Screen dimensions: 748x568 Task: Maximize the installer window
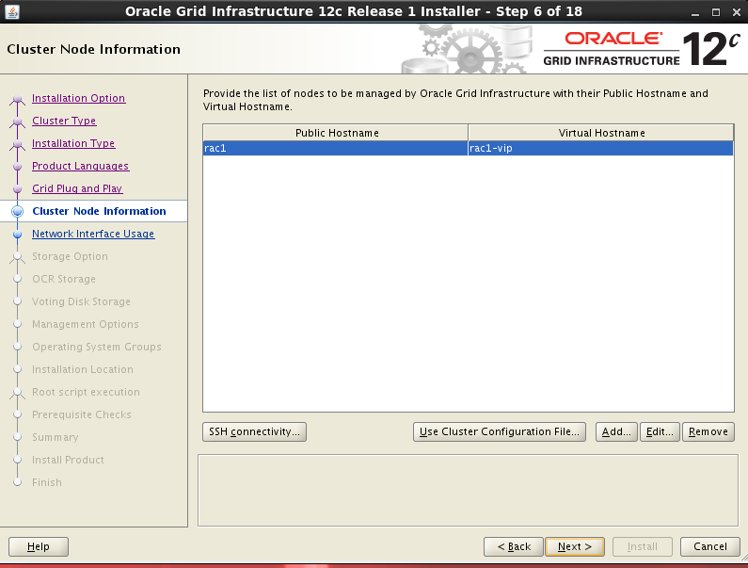click(716, 13)
